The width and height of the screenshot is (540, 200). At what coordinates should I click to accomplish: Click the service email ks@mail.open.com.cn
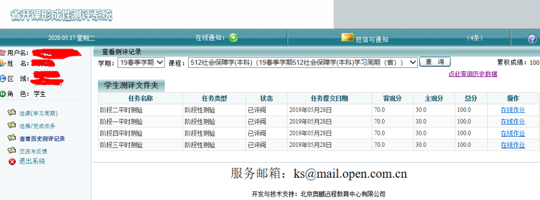click(x=350, y=174)
